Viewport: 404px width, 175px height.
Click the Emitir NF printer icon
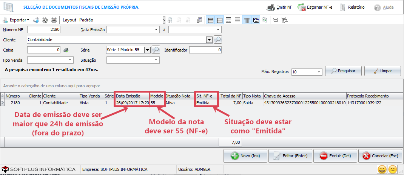(271, 8)
